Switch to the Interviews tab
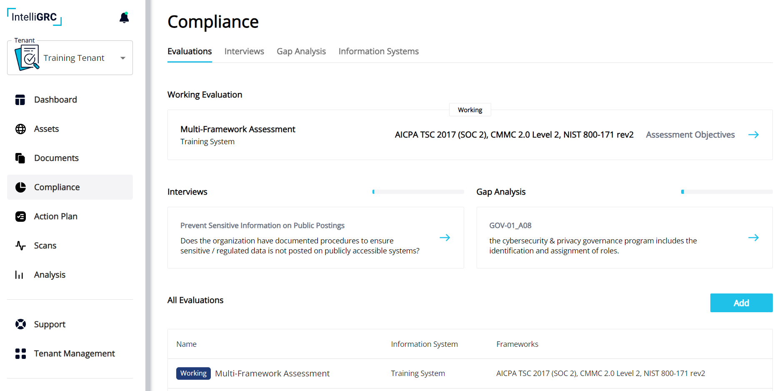Image resolution: width=782 pixels, height=391 pixels. [x=244, y=51]
